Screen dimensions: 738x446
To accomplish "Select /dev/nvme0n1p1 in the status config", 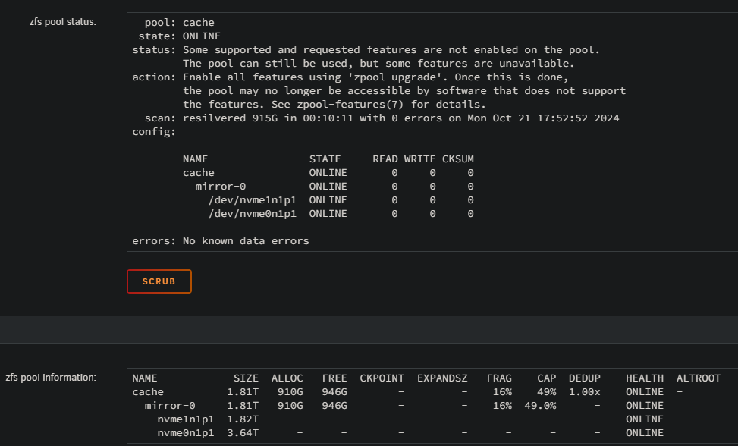I will 253,214.
